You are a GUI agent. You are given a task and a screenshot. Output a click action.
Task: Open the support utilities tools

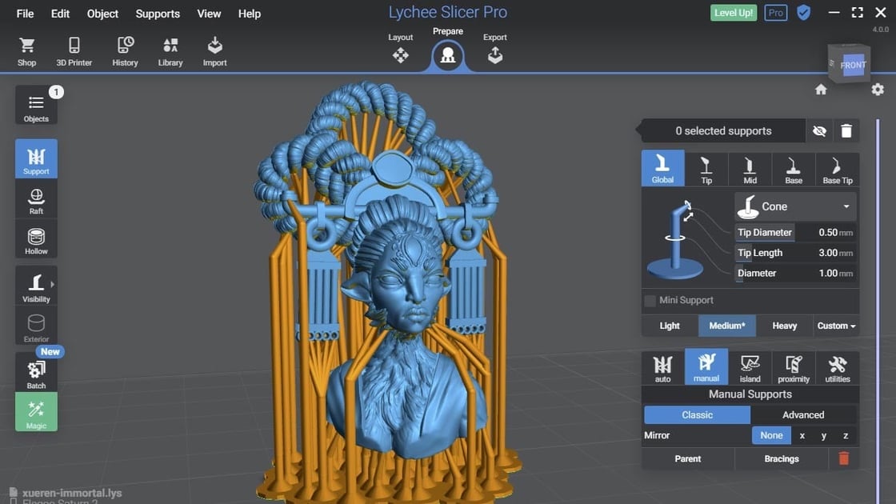pos(837,367)
